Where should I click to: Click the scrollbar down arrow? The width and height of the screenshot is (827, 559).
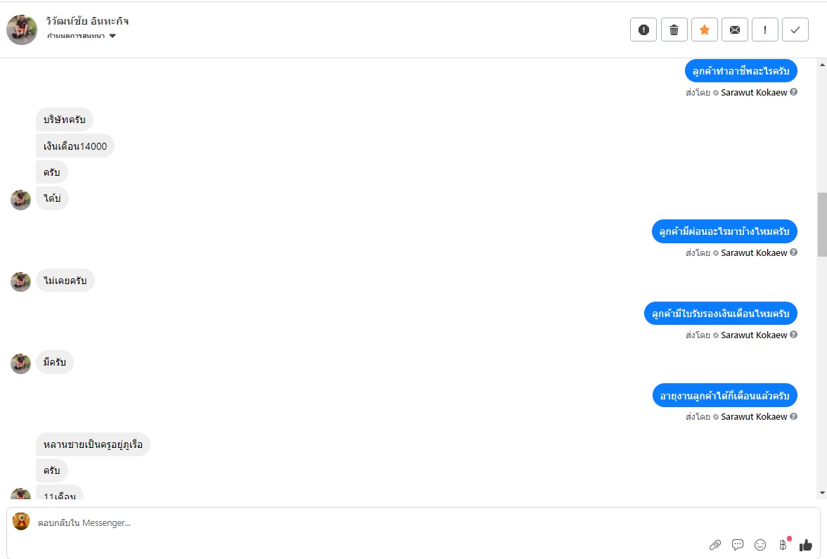[821, 493]
